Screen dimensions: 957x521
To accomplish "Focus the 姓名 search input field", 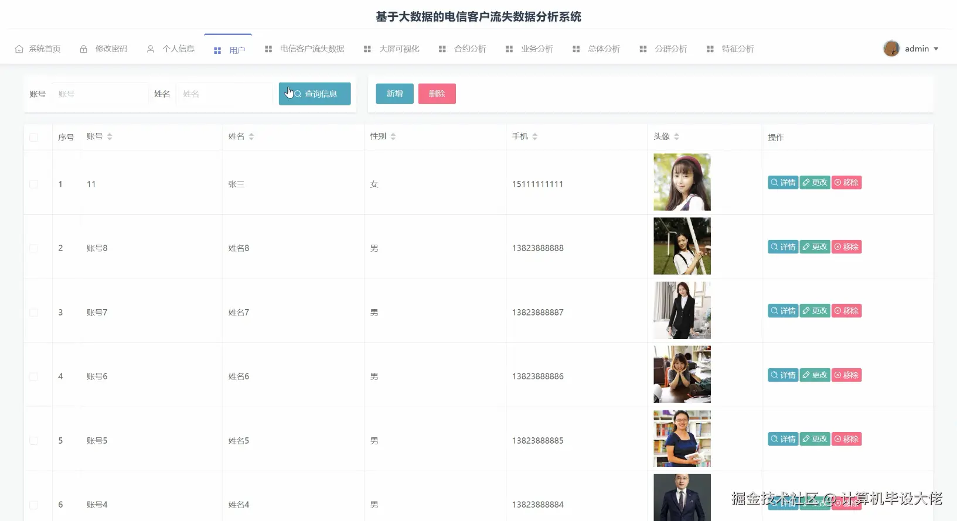I will (224, 94).
